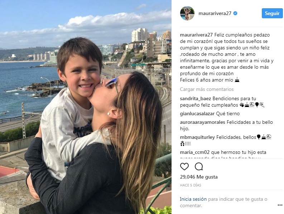
Task: Click the birthday cake emoji in caption
Action: [237, 80]
